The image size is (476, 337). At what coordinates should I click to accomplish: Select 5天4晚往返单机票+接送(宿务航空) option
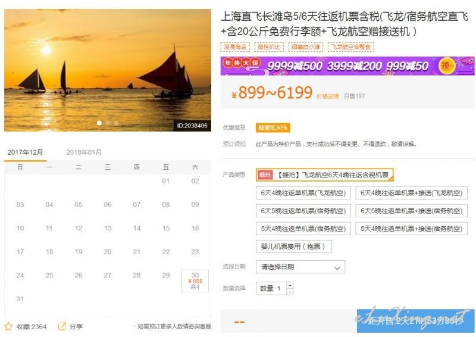click(411, 229)
